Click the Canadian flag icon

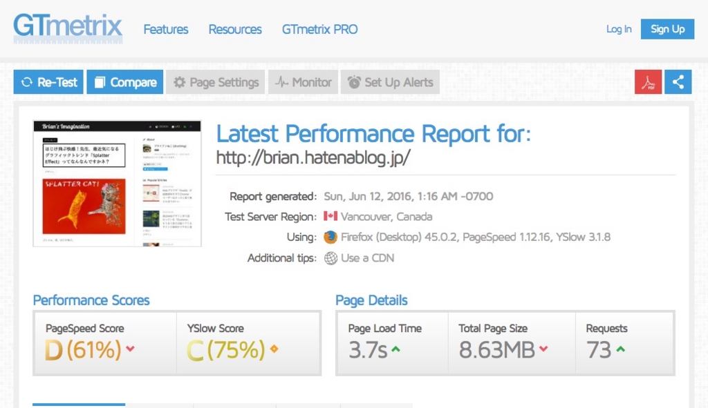330,216
